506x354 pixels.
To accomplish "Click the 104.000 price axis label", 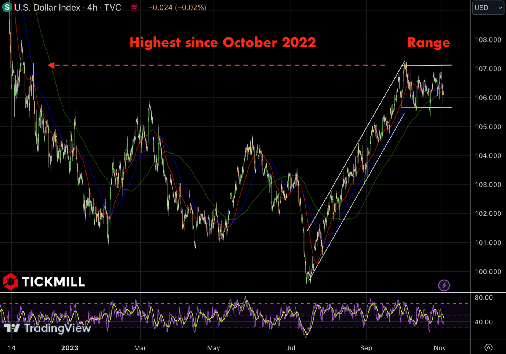I will point(488,156).
